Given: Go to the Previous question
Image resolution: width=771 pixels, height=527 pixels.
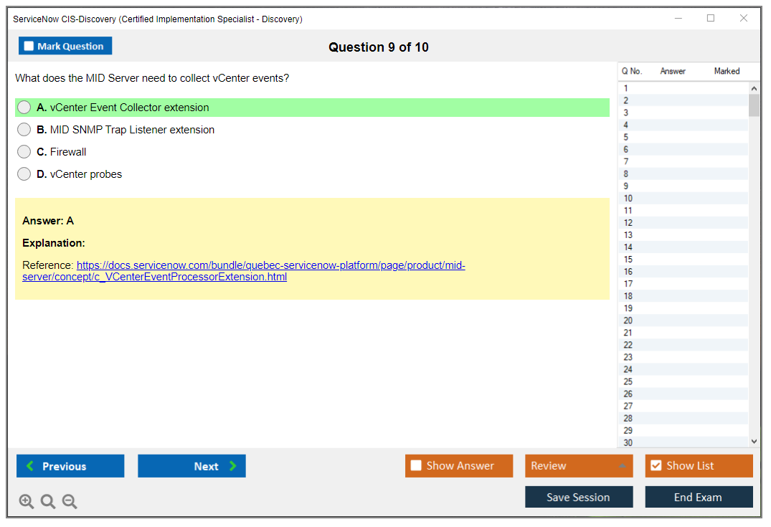Looking at the screenshot, I should point(70,466).
